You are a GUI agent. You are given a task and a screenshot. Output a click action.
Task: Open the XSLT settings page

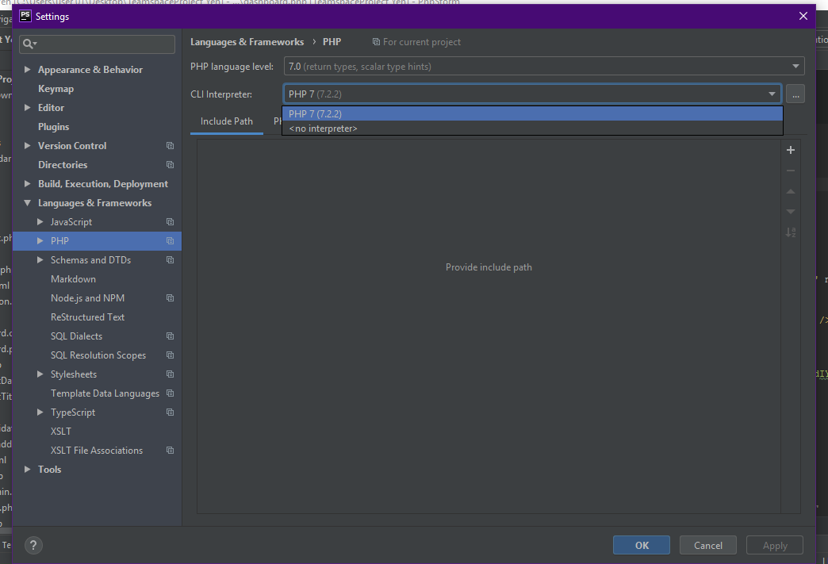point(61,432)
